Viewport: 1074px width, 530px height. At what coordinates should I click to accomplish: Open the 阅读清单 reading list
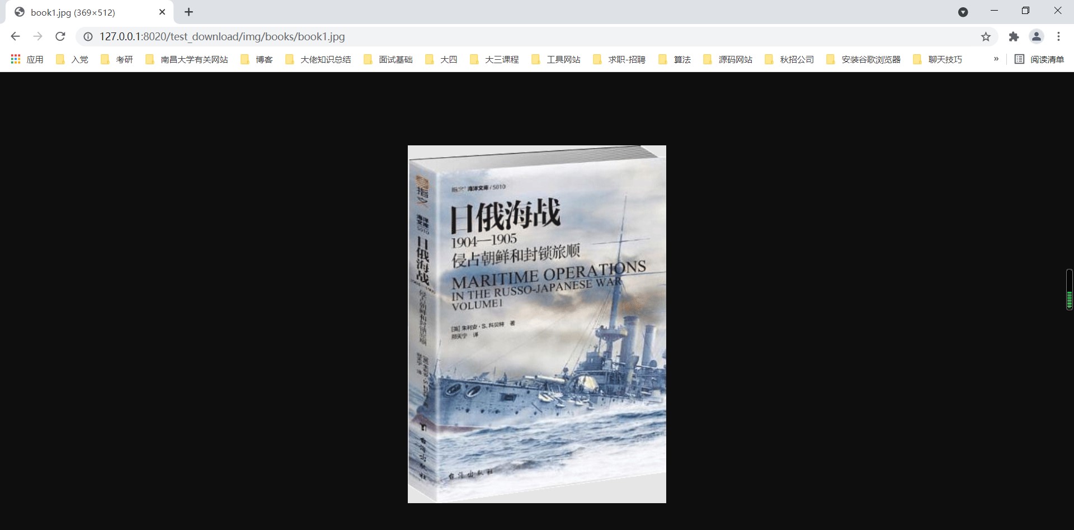(1039, 59)
